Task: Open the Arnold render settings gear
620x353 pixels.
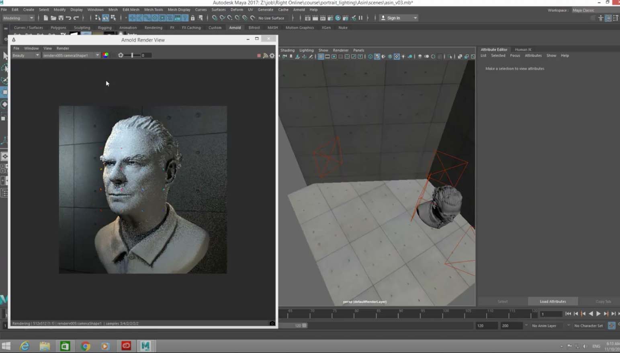Action: (272, 56)
